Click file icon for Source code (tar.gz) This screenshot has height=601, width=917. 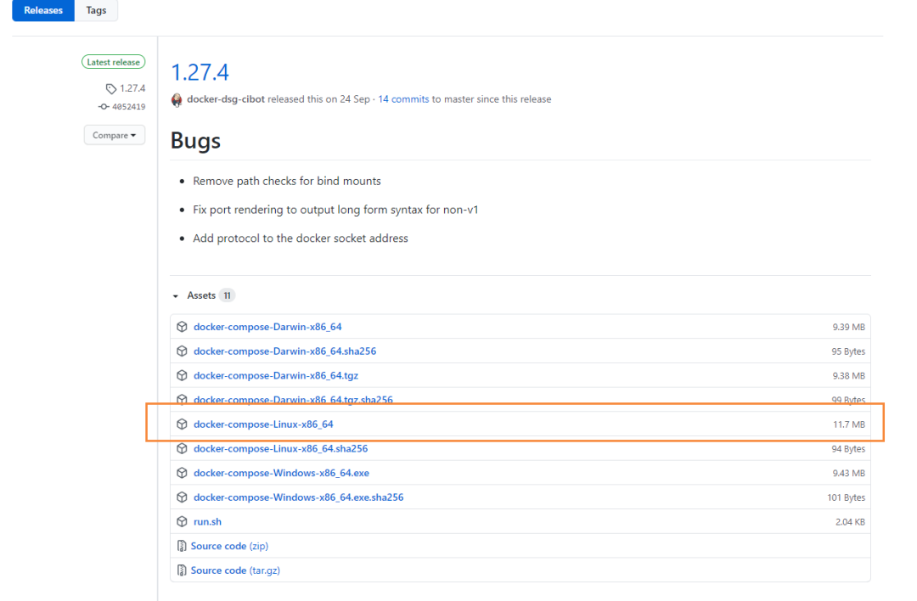coord(182,570)
